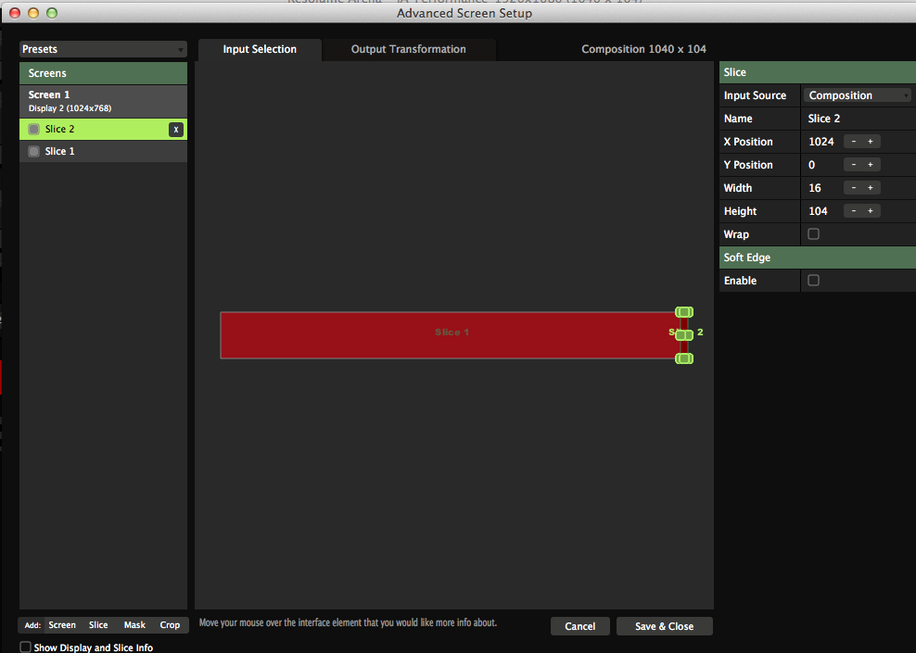Click the Save & Close button
Viewport: 916px width, 653px height.
click(x=664, y=626)
